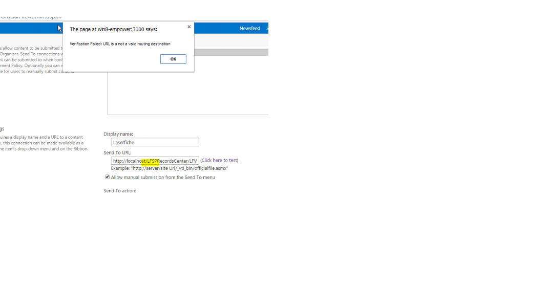Click the connection settings description paragraph
Viewport: 546px width, 307px height.
44,143
